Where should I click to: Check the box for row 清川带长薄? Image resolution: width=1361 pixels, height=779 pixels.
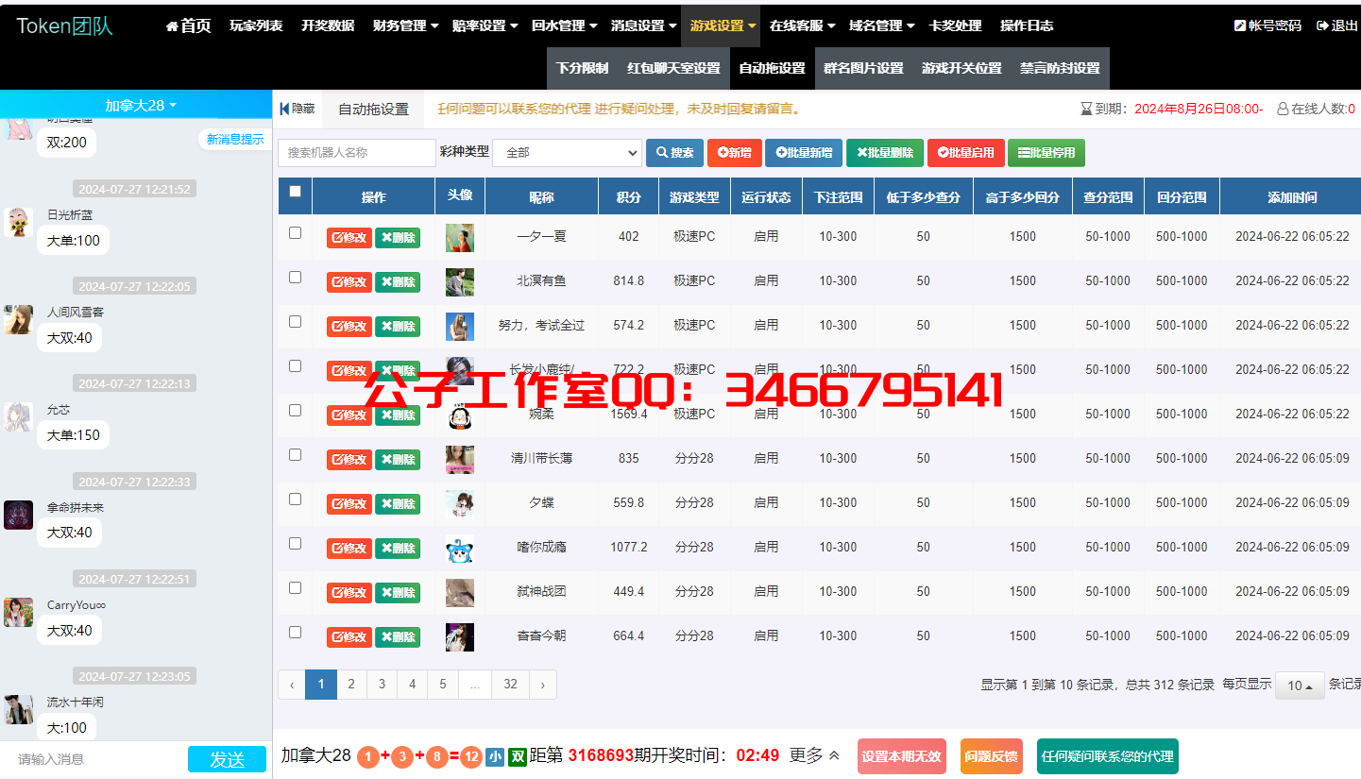(x=295, y=454)
